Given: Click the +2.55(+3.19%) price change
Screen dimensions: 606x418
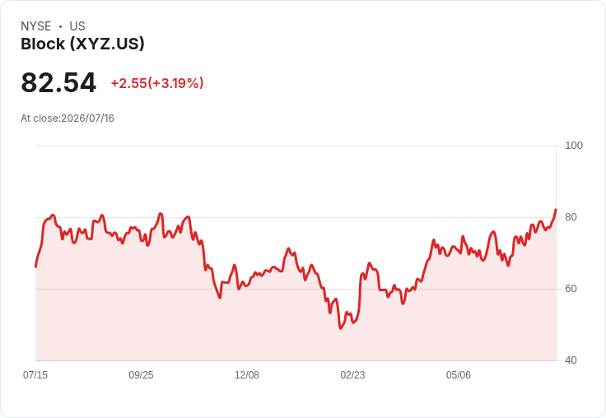Looking at the screenshot, I should click(157, 83).
